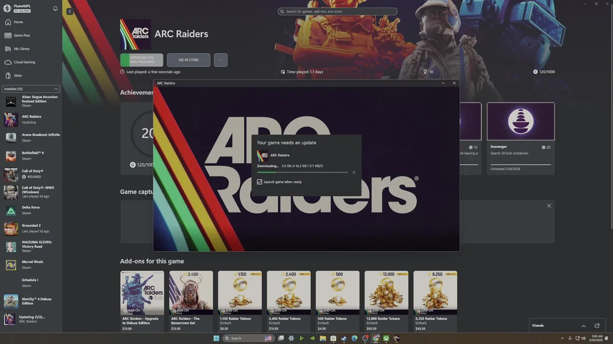This screenshot has height=344, width=613.
Task: Click the search for games input field
Action: pos(338,11)
